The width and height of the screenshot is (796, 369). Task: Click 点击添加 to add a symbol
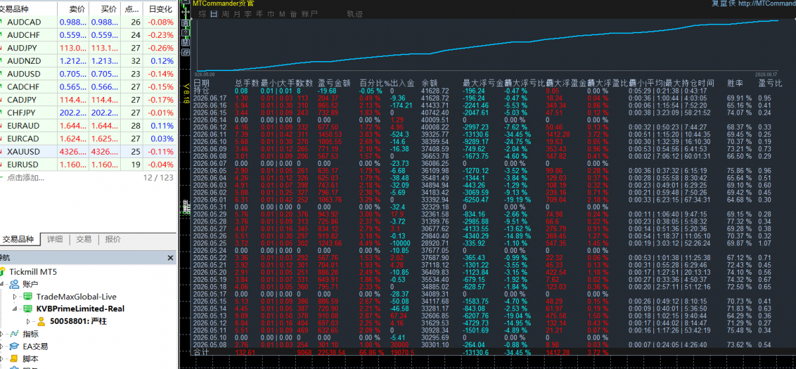pos(25,178)
